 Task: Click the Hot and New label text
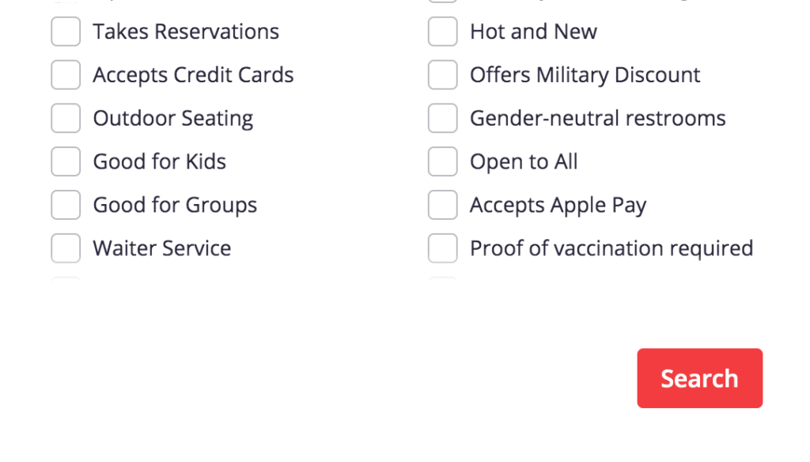pos(533,32)
